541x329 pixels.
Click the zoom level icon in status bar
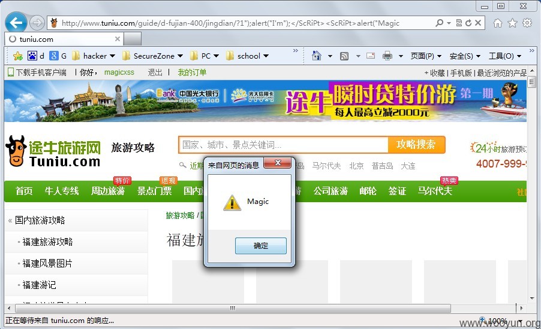coord(482,320)
